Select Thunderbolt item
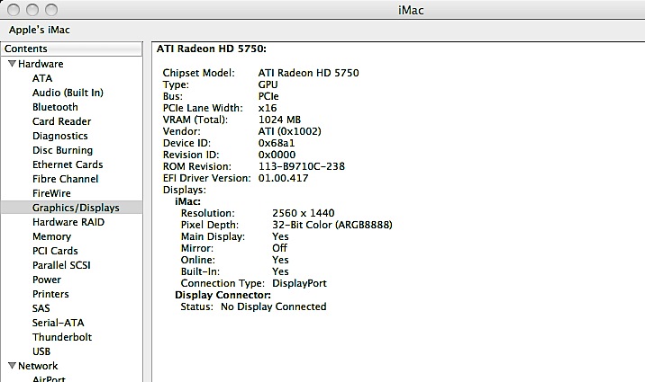 [62, 337]
